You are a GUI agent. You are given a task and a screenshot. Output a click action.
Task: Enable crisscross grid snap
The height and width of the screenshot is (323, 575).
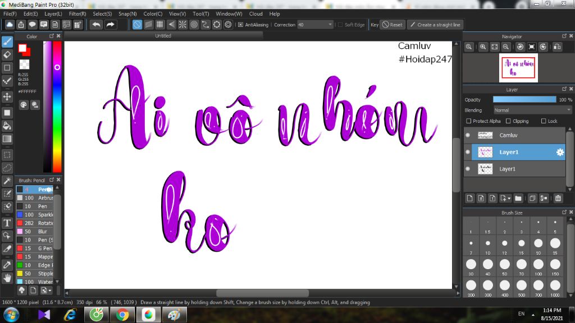click(x=160, y=25)
